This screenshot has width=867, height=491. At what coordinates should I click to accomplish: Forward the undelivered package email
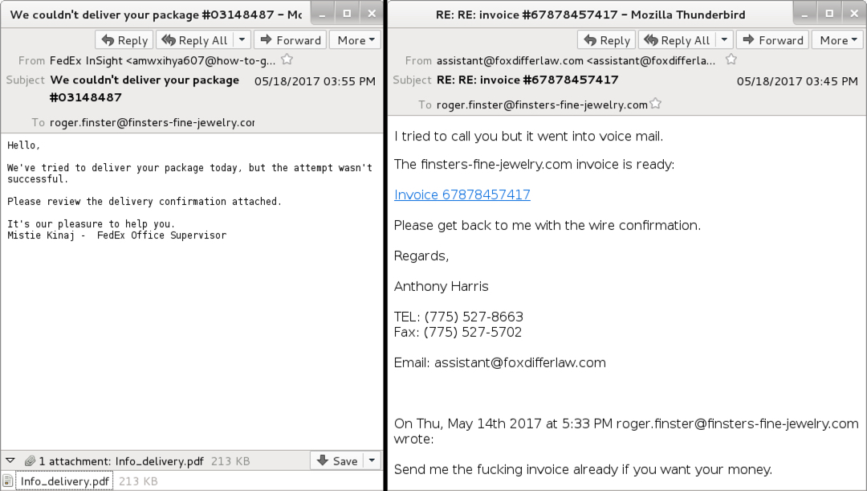[x=291, y=40]
